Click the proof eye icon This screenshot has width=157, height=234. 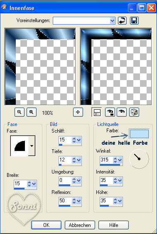(x=122, y=112)
